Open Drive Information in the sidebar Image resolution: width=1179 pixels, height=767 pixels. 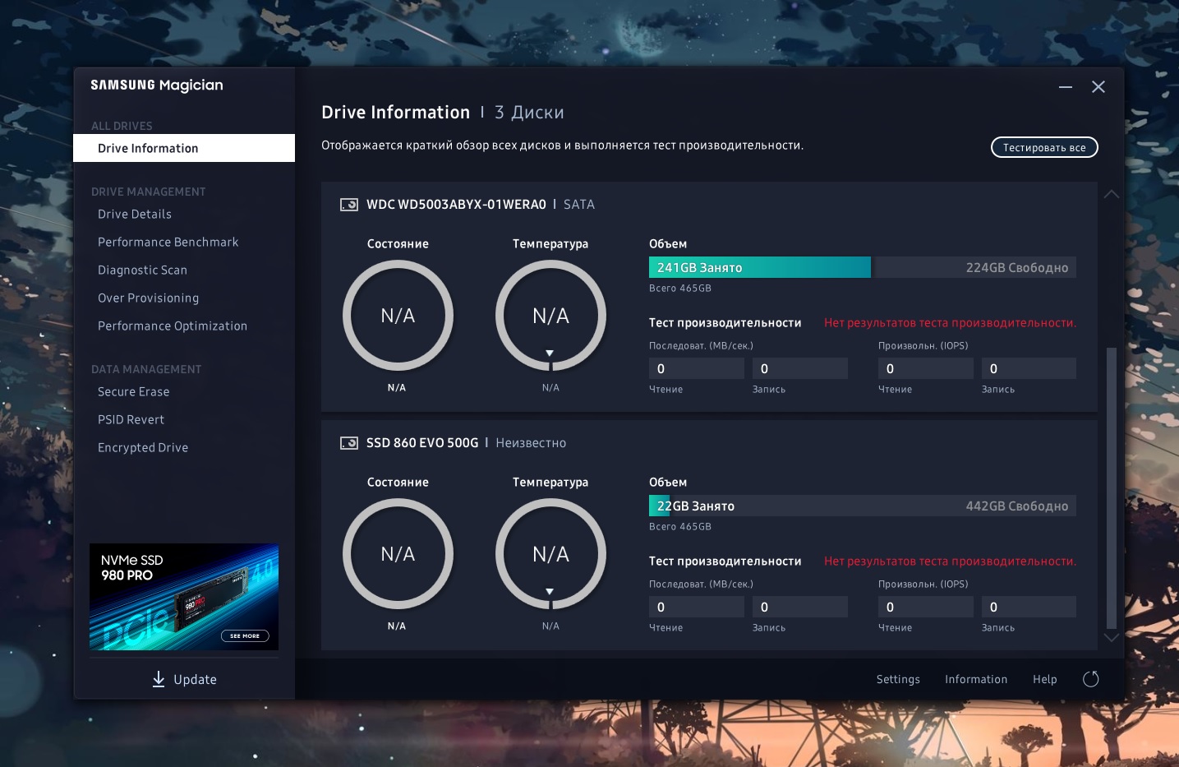click(x=184, y=148)
